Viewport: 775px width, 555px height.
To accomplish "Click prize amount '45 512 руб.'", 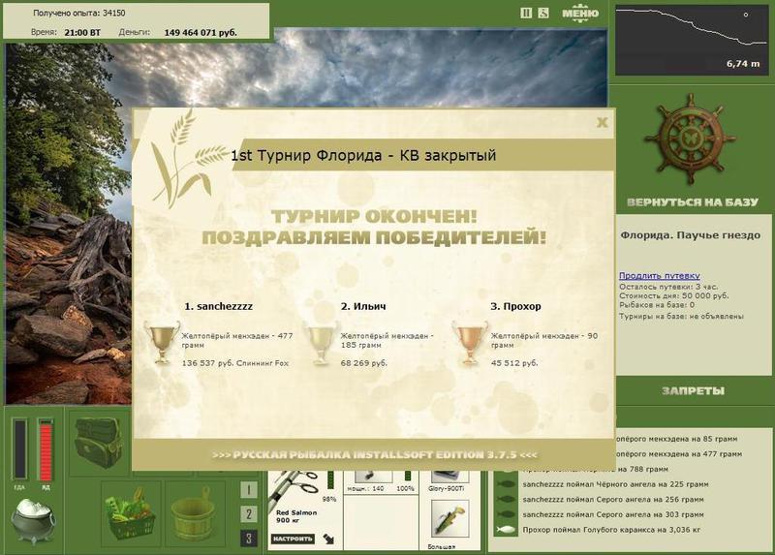I will coord(514,363).
